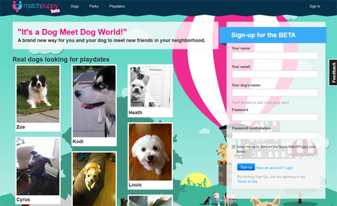
Task: Click the It's a Dog Meet Dog World headline
Action: coord(72,32)
